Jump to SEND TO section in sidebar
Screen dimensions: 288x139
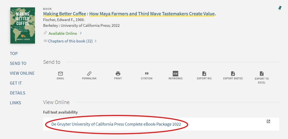point(18,63)
